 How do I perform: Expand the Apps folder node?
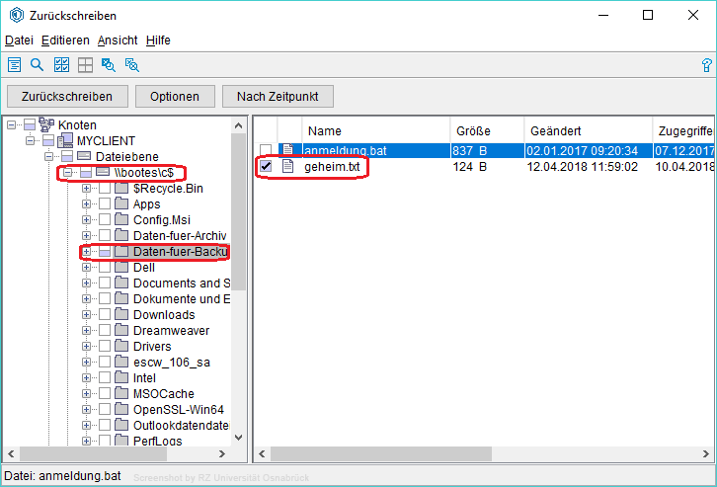point(87,204)
